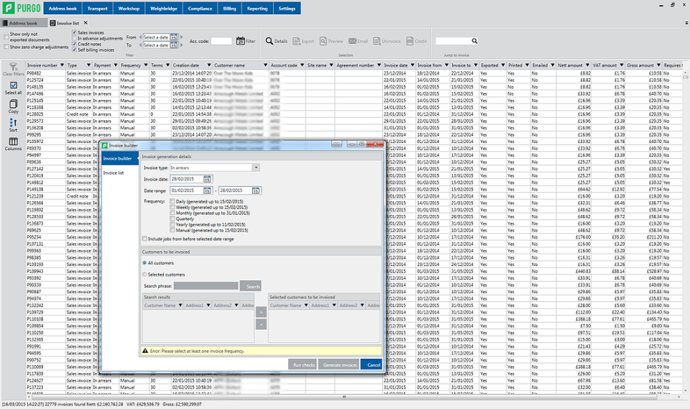This screenshot has width=690, height=409.
Task: Open the To date calendar picker
Action: pyautogui.click(x=174, y=45)
